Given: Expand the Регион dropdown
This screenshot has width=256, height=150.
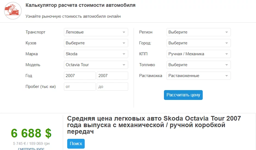Looking at the screenshot, I should point(199,32).
